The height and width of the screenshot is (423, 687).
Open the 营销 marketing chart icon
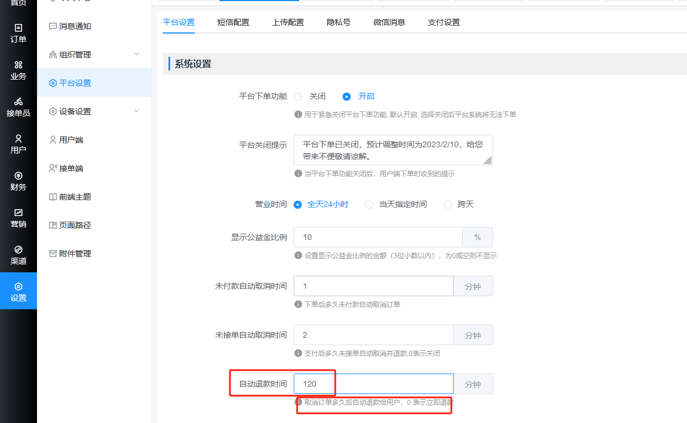pyautogui.click(x=18, y=212)
